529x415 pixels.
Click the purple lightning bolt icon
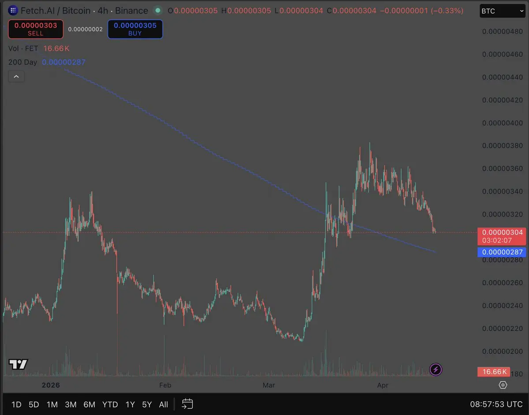(436, 369)
